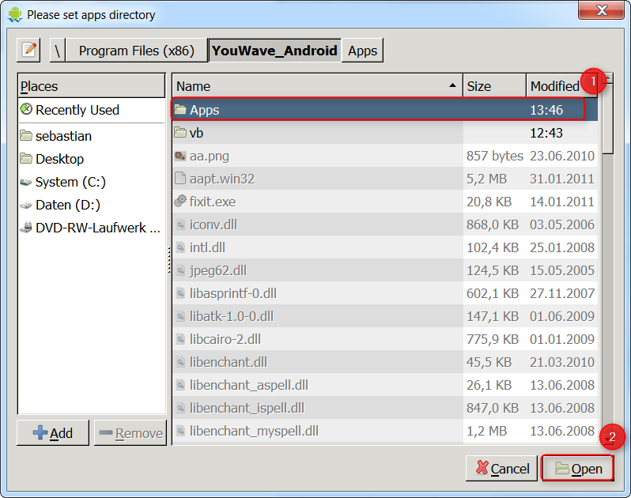Screen dimensions: 631x498
Task: Click the 15.05.2005 modified date
Action: click(x=561, y=270)
